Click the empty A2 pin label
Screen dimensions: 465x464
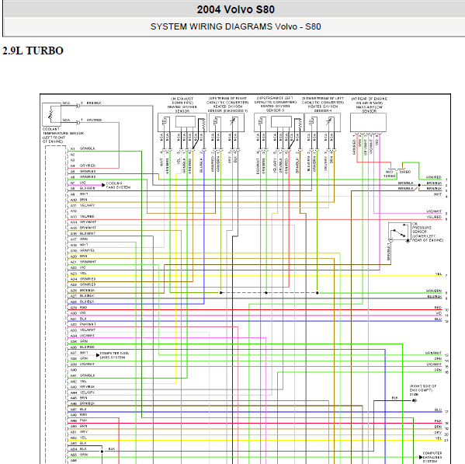click(73, 155)
